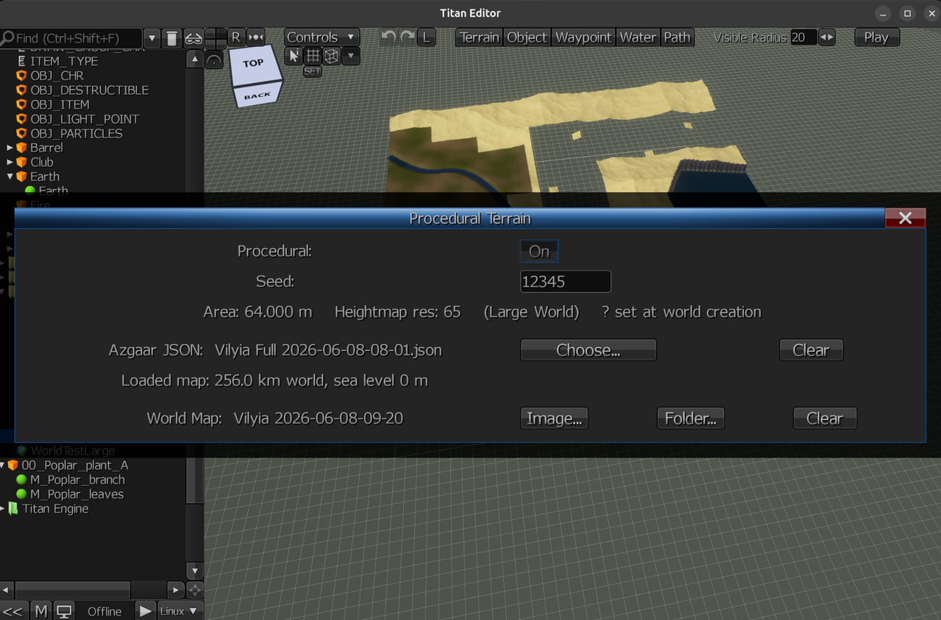Select M_Poplar_leaves material
Image resolution: width=941 pixels, height=620 pixels.
coord(77,494)
